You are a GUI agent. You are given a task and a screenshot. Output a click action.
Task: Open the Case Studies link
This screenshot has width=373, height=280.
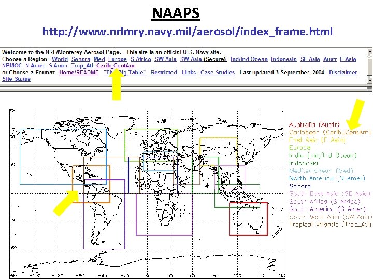[218, 72]
